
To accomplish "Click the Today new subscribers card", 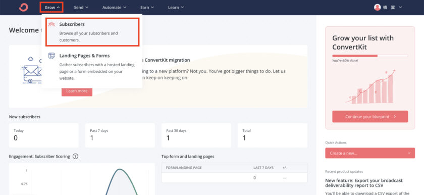I will coord(43,135).
